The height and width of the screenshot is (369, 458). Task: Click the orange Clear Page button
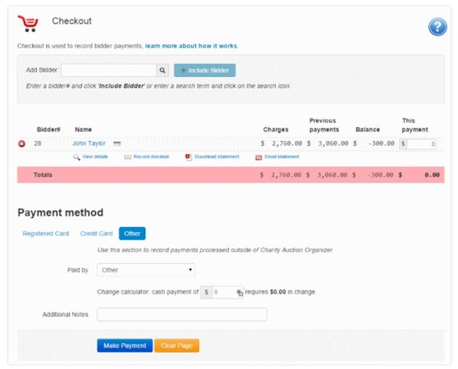coord(176,345)
